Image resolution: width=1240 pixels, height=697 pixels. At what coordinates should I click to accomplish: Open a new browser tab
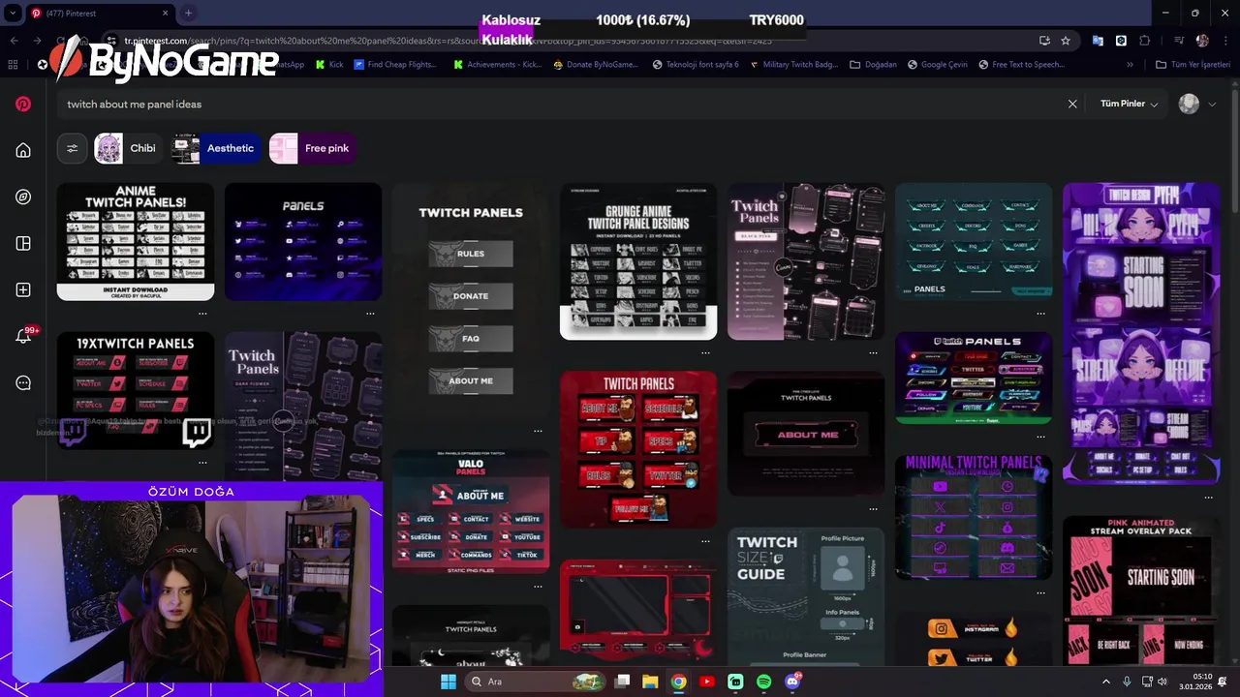tap(188, 13)
